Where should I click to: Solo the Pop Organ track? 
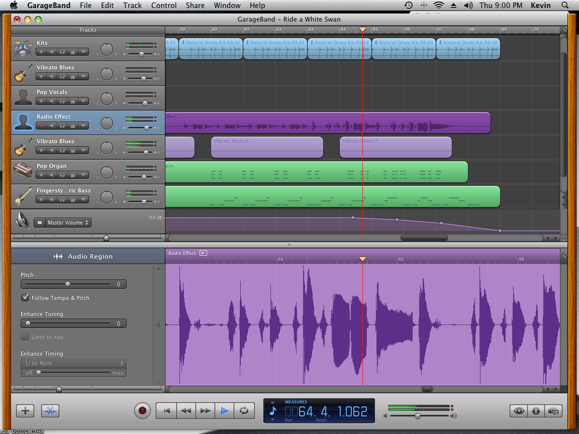tap(62, 175)
